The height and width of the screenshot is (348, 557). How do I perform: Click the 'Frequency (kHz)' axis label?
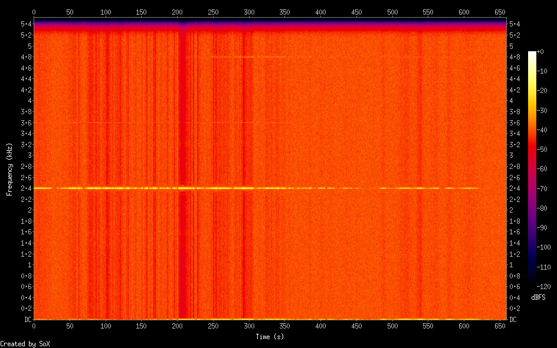(9, 169)
